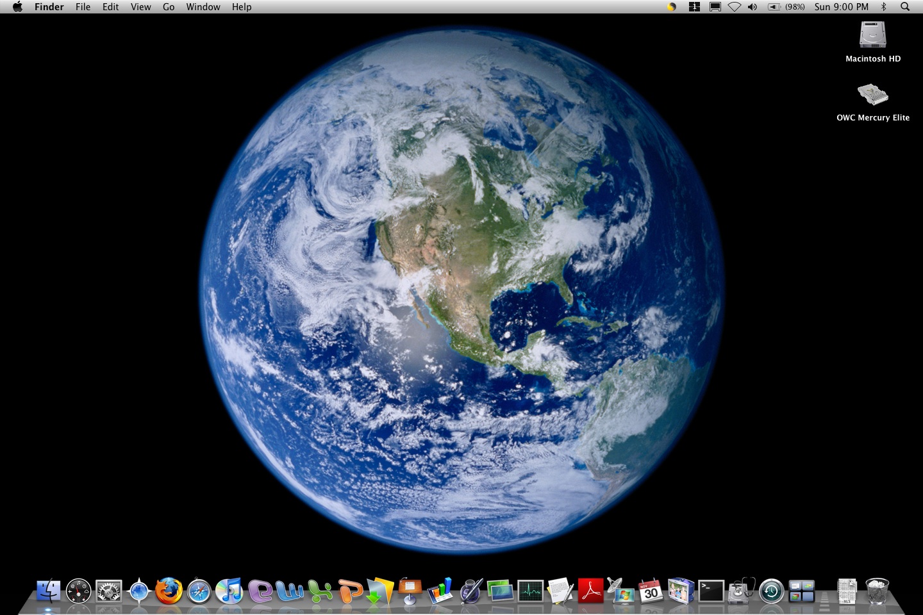
Task: Open the Bluetooth status menu
Action: (884, 7)
